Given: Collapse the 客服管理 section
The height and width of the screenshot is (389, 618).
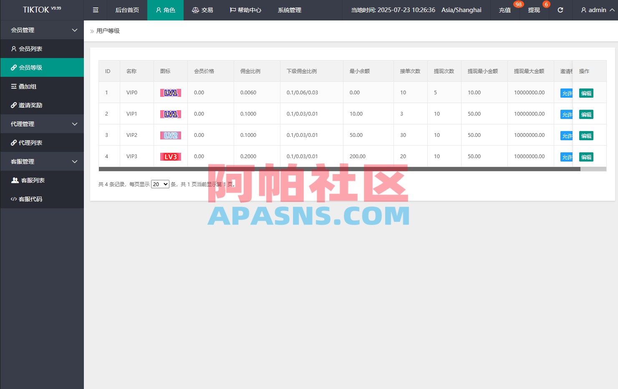Looking at the screenshot, I should (x=42, y=162).
